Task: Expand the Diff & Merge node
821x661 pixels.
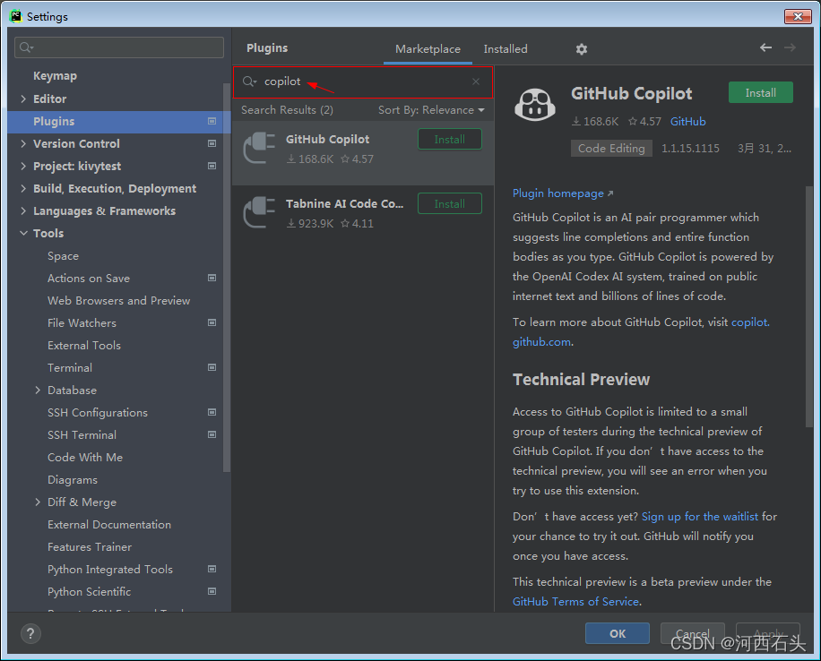Action: [38, 502]
